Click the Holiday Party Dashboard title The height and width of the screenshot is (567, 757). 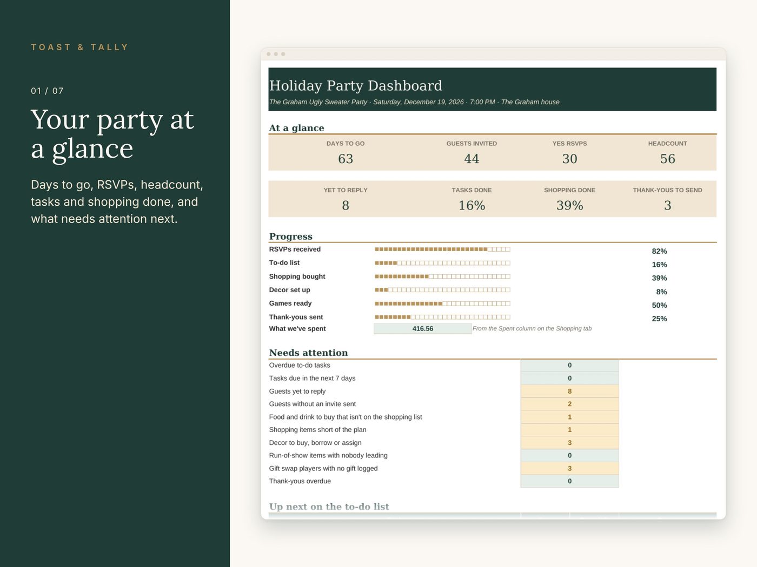pyautogui.click(x=355, y=86)
